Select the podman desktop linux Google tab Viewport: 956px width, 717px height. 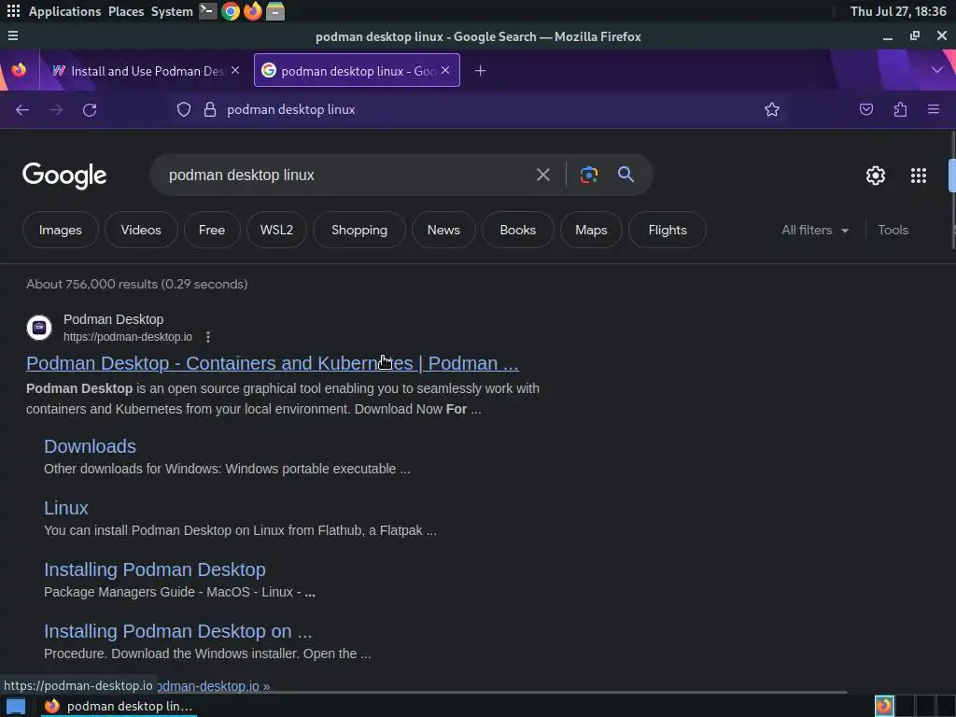[x=357, y=71]
